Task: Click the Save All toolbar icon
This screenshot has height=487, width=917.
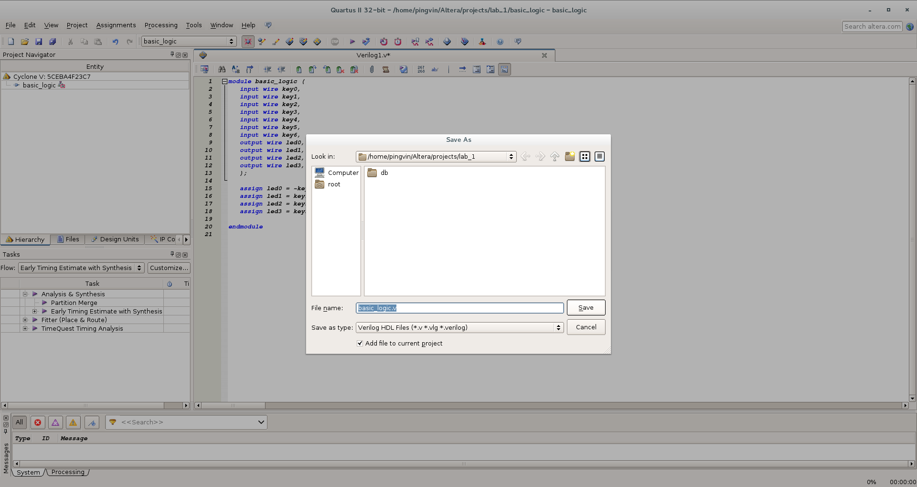Action: tap(53, 42)
